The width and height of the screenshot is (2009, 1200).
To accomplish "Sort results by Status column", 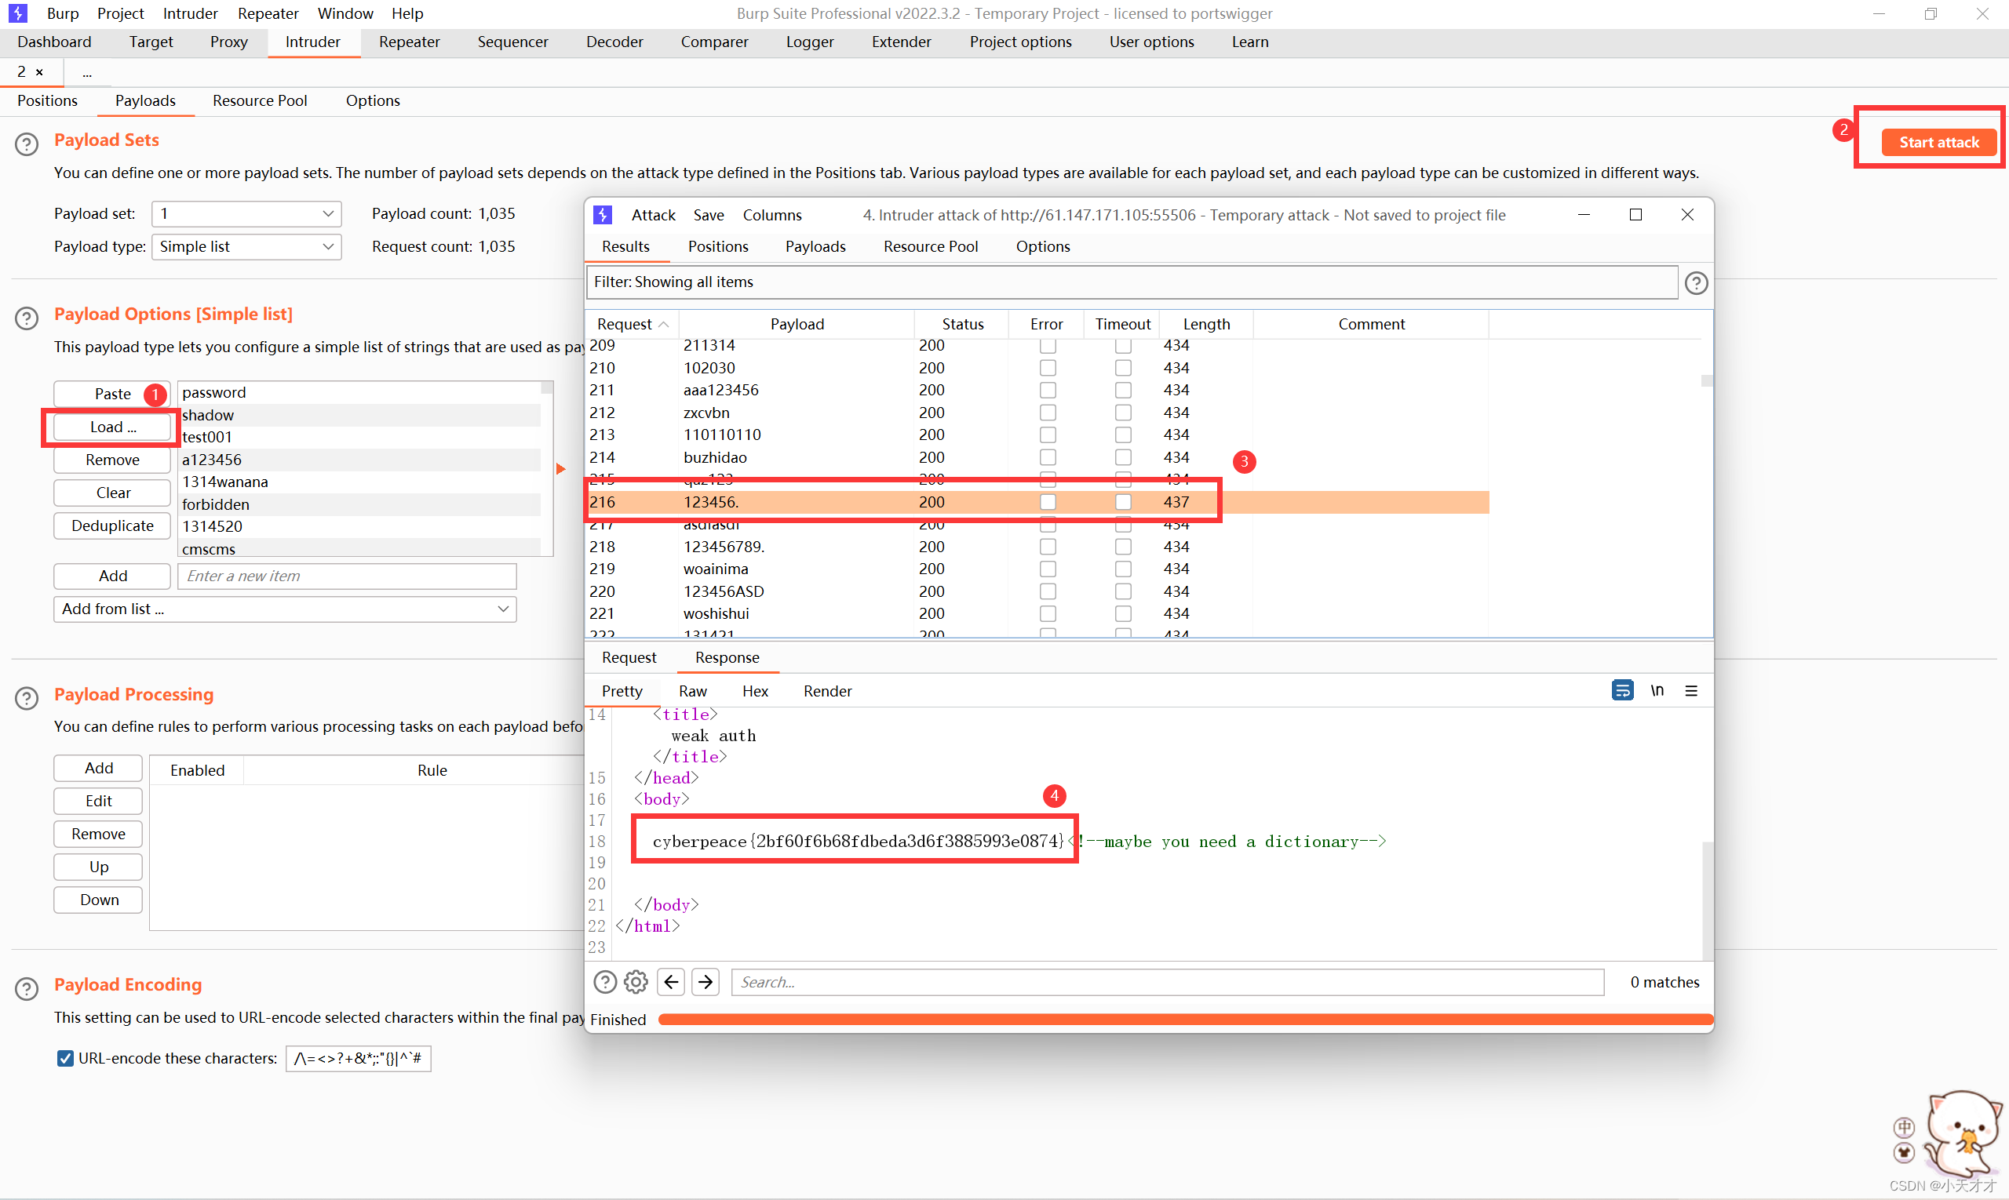I will [962, 324].
